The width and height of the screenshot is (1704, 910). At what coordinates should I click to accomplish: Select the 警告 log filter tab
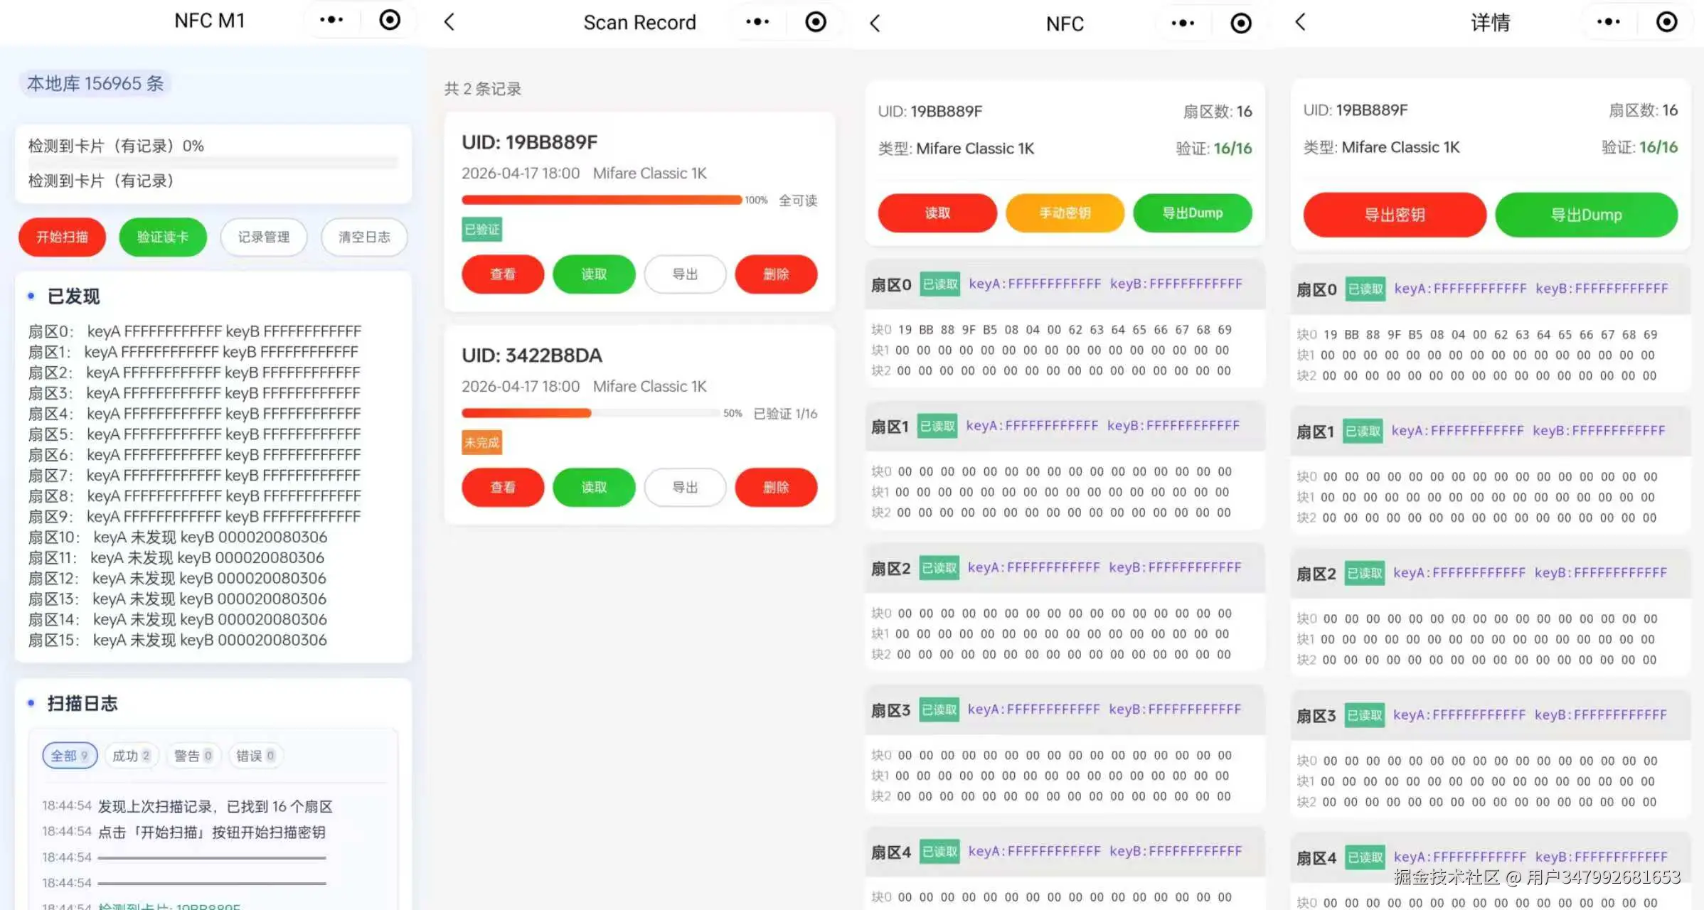[x=193, y=756]
